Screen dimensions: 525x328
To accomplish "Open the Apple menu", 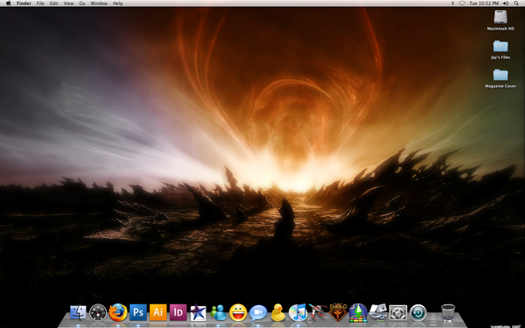I will click(8, 3).
